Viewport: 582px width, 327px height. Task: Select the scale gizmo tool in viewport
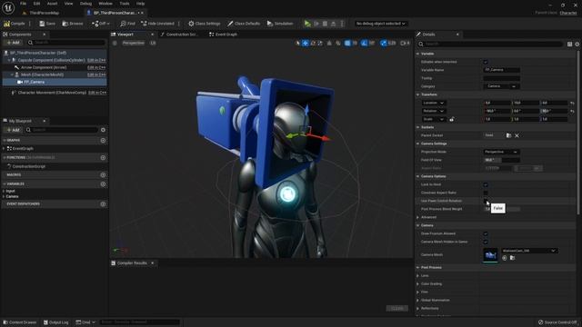(x=320, y=43)
